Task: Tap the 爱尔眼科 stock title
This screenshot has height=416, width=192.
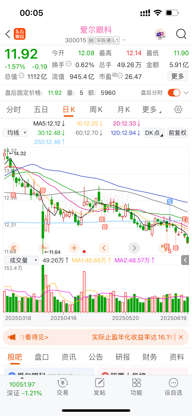Action: pos(96,30)
